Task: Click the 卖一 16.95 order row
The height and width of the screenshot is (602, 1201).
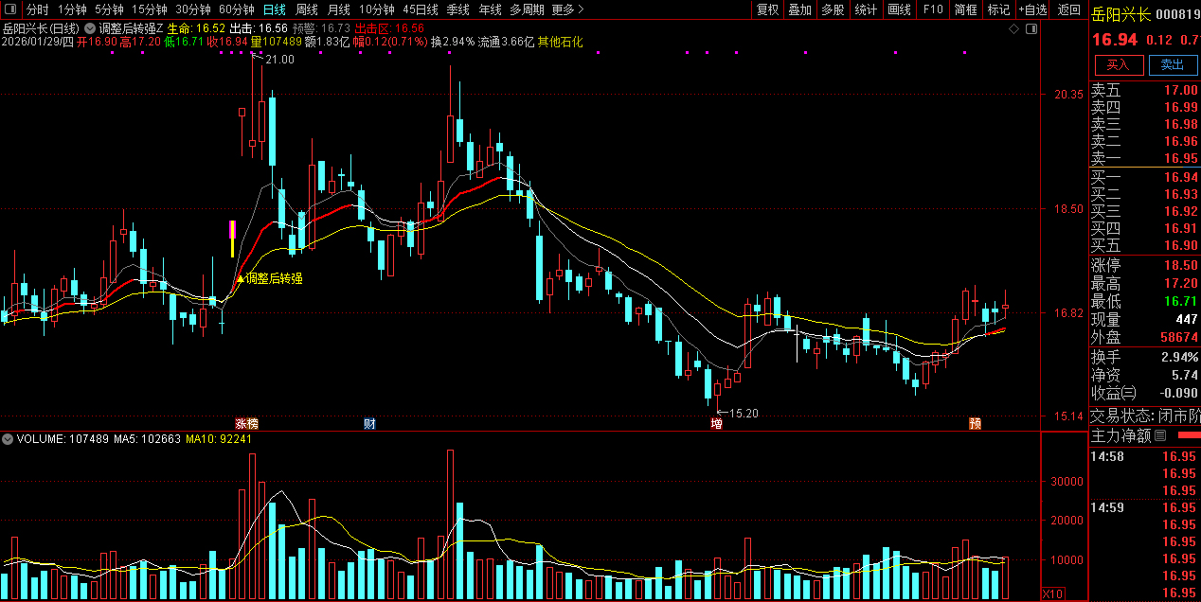Action: click(1144, 158)
